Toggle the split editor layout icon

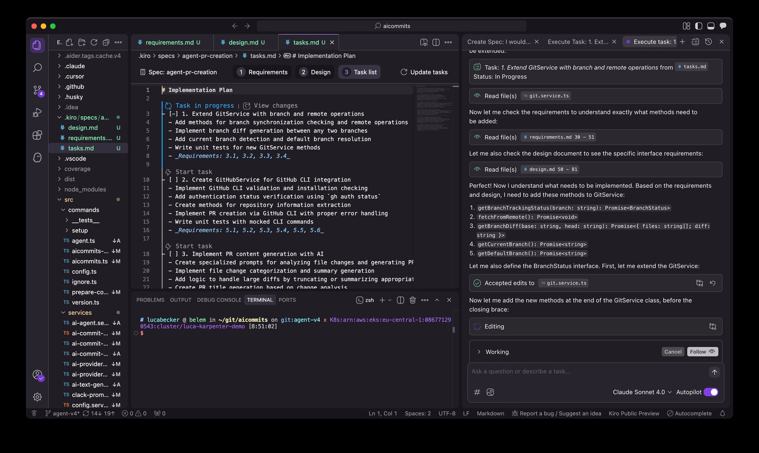[x=435, y=42]
